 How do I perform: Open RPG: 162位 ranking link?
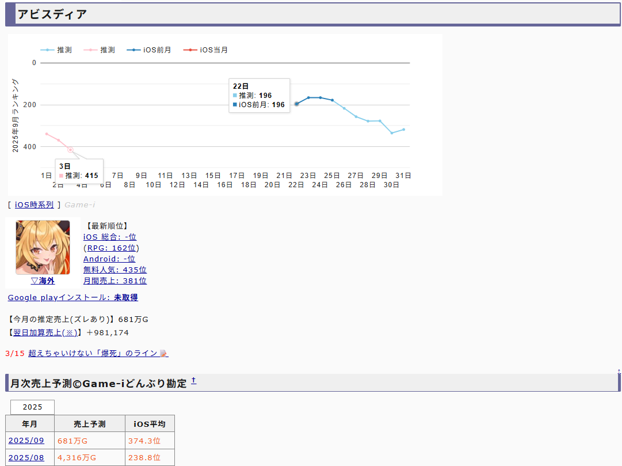pos(112,248)
